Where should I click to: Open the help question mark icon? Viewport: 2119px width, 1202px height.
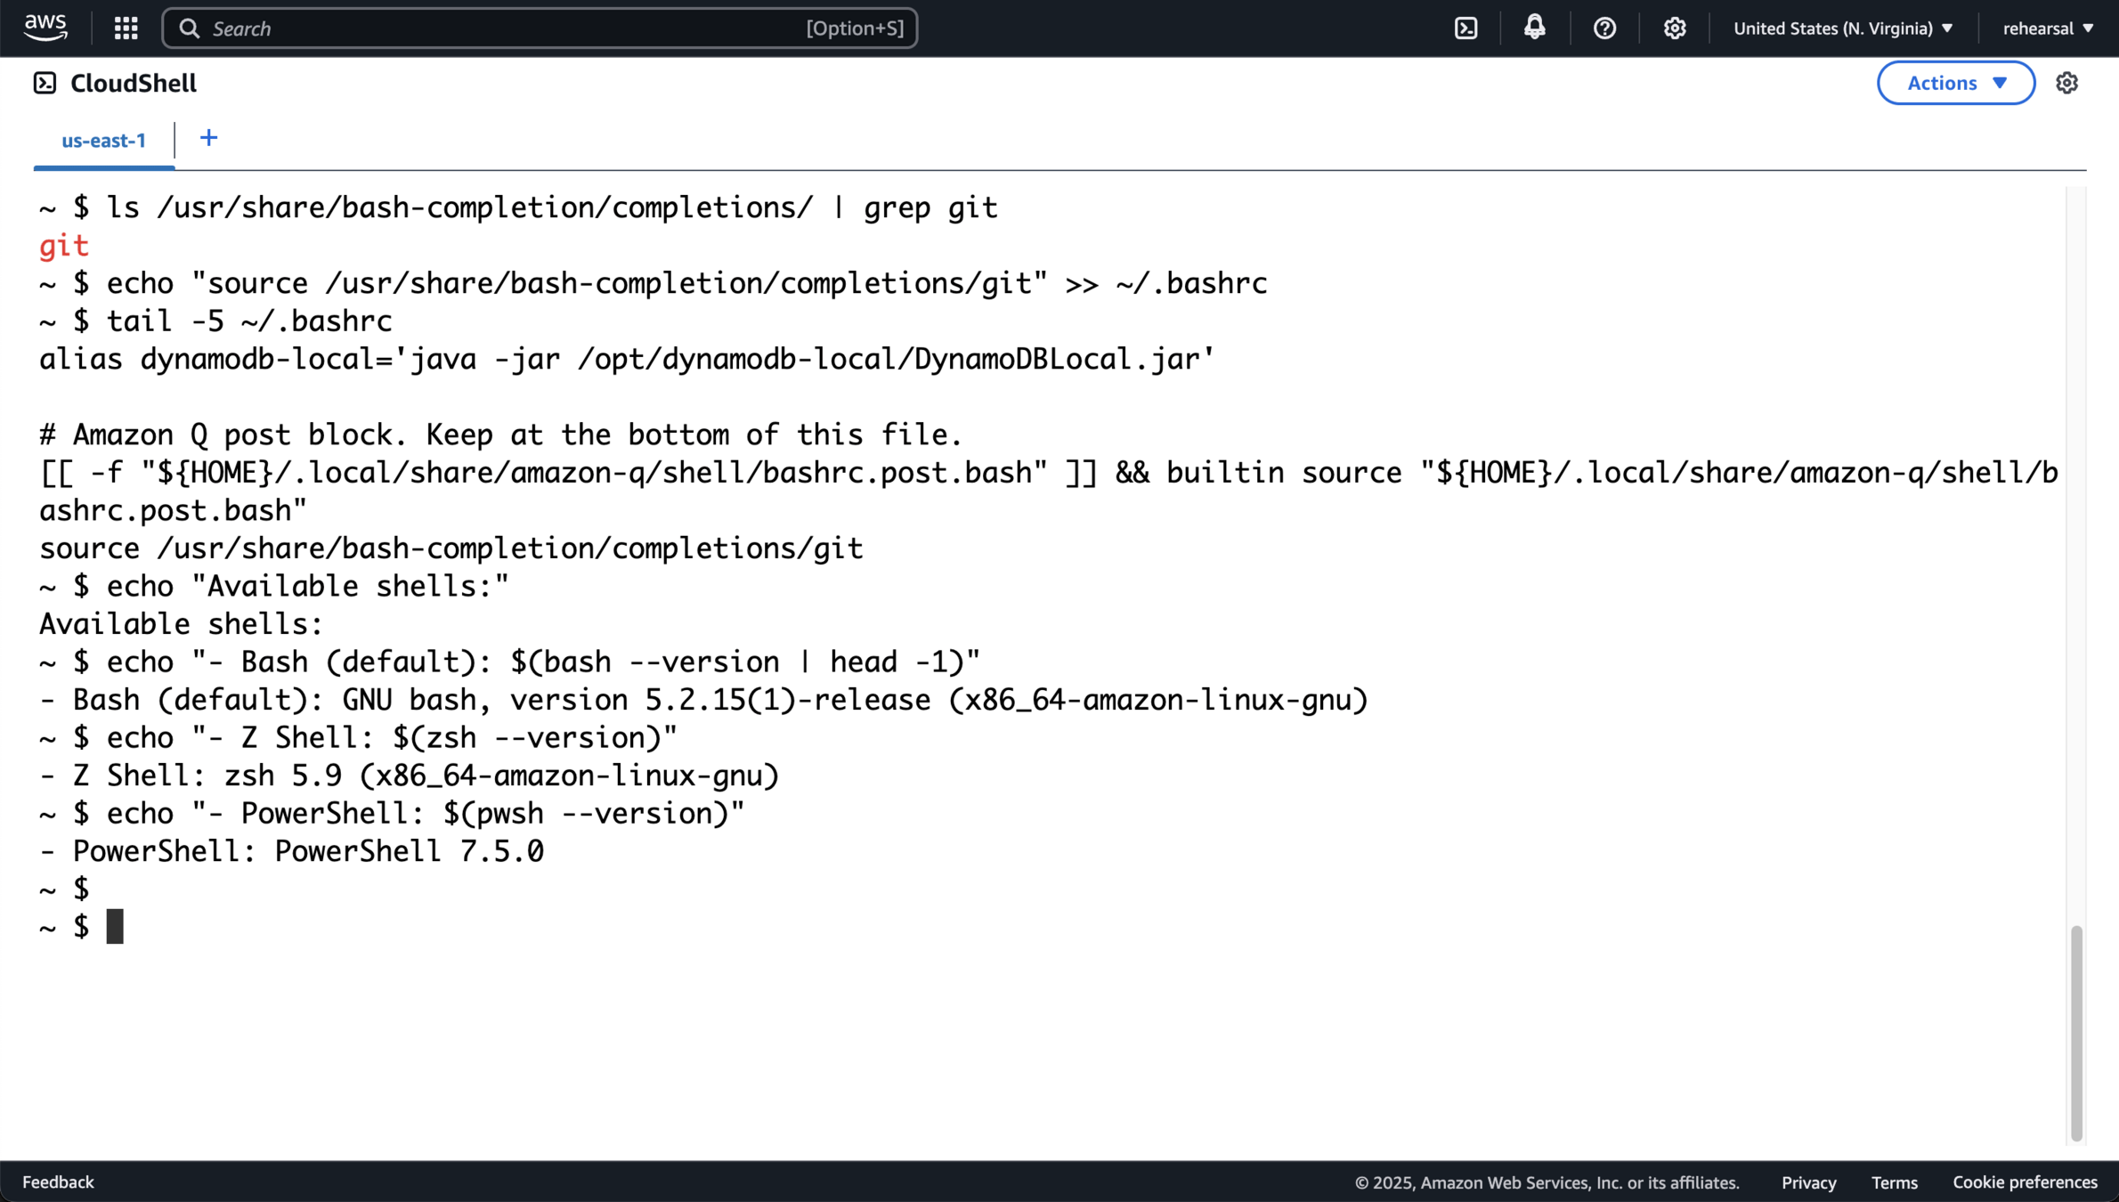click(1604, 28)
